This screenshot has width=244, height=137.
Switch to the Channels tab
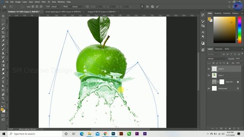[x=218, y=49]
